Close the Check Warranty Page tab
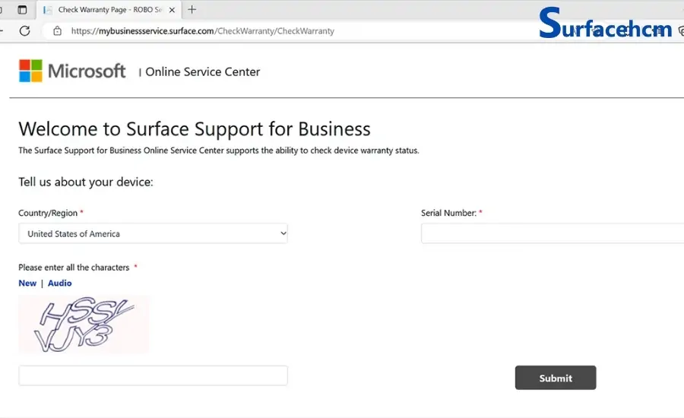Screen dimensions: 684x418 [172, 10]
